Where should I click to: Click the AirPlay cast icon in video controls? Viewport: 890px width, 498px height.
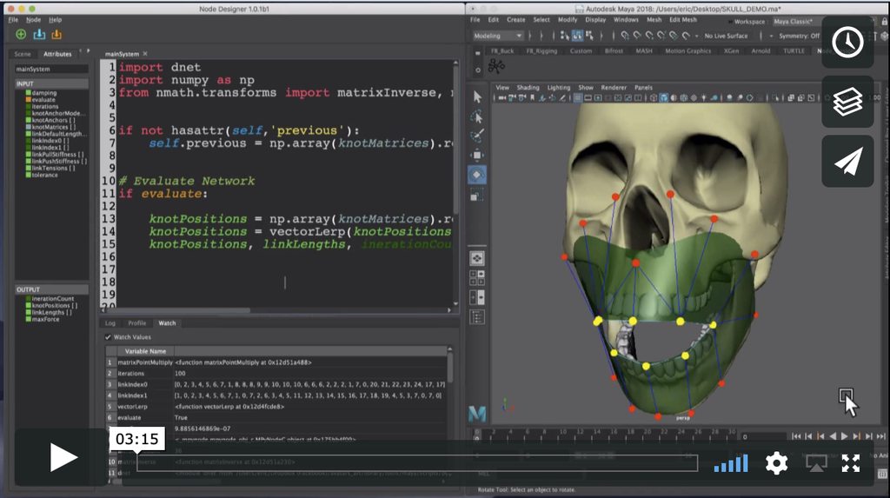(816, 463)
